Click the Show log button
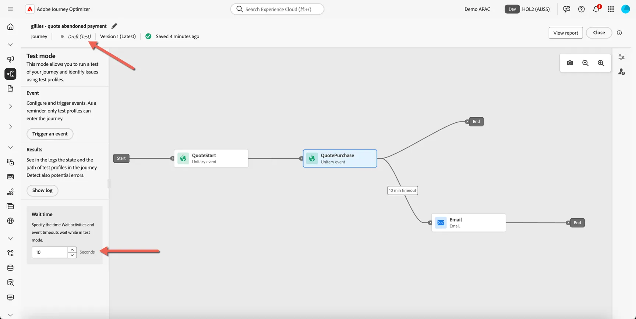The width and height of the screenshot is (636, 319). point(42,190)
